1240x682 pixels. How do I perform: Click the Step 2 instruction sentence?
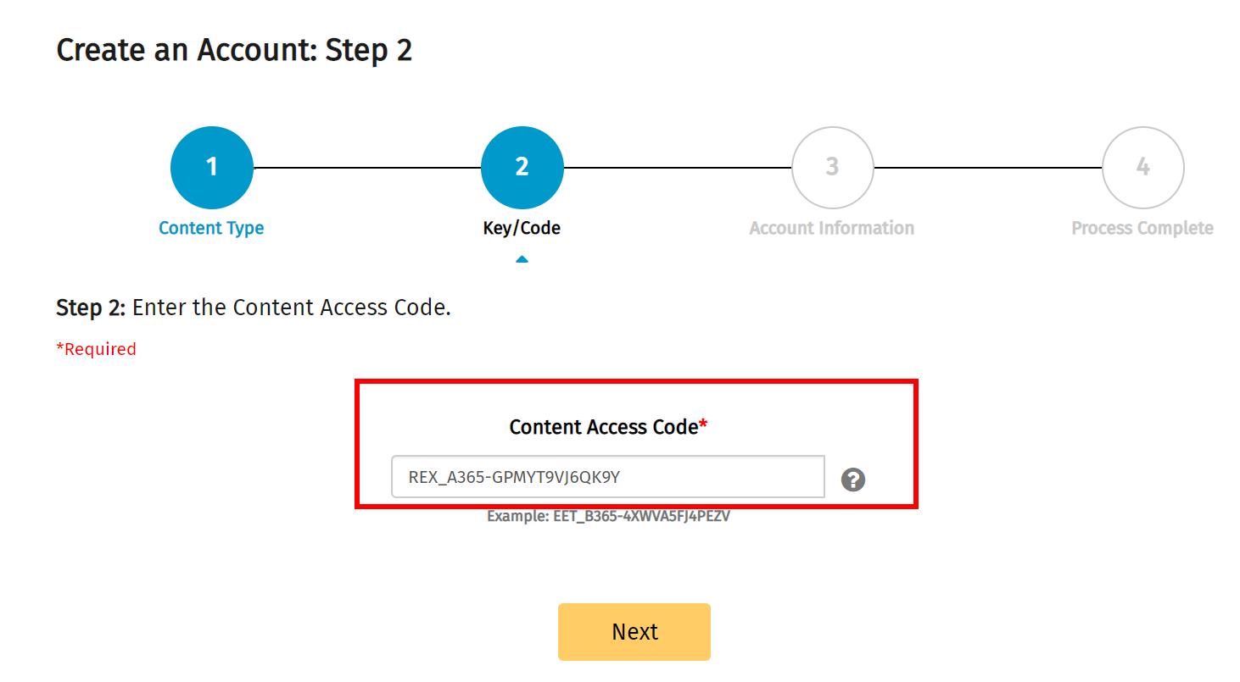coord(254,308)
